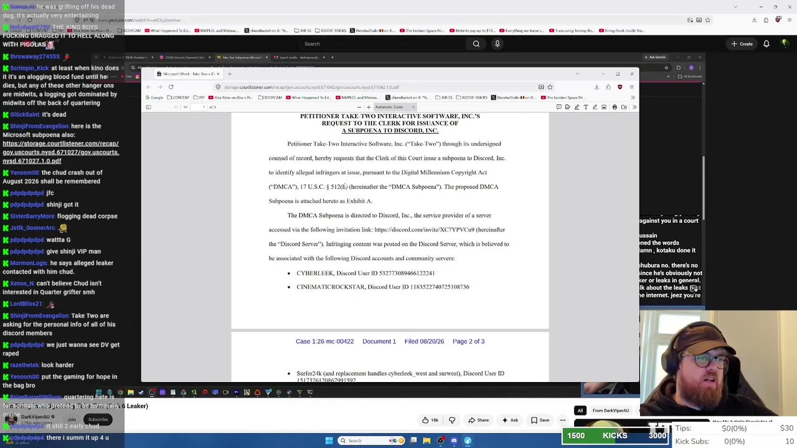Share the YouTube video
Viewport: 797px width, 448px height.
[x=478, y=420]
